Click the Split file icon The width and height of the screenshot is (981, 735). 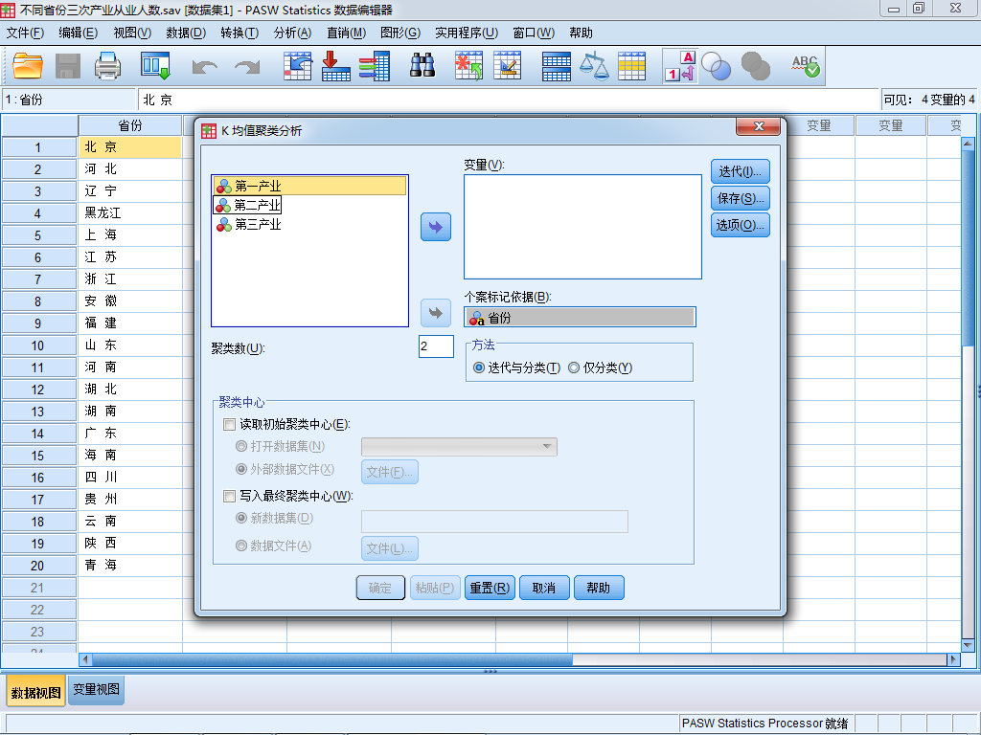click(x=557, y=66)
